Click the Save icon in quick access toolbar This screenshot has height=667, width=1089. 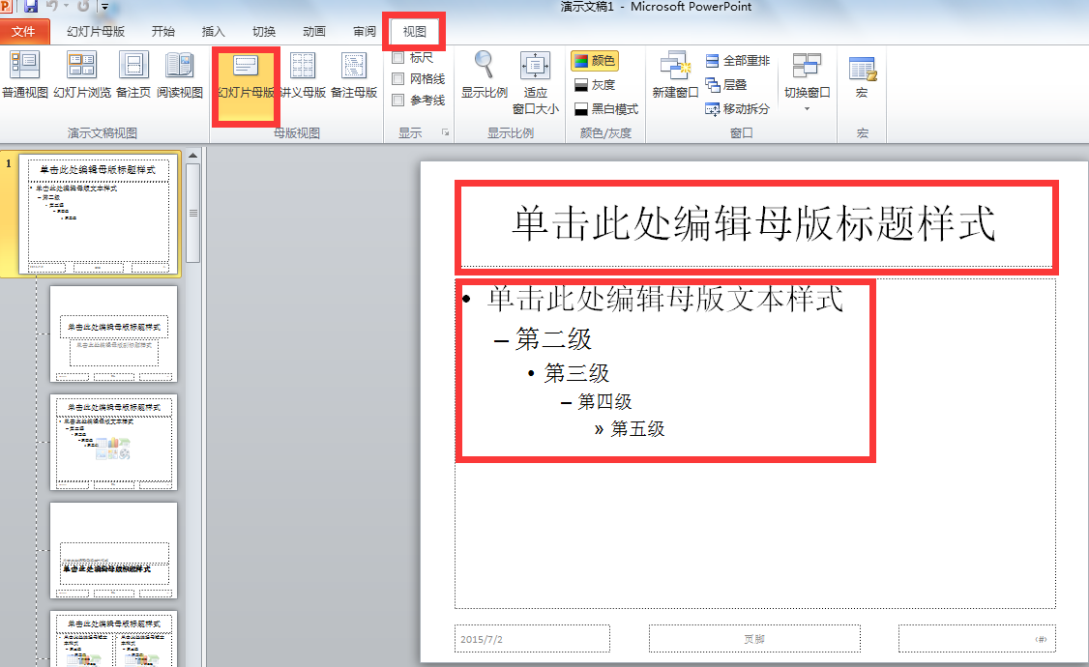pyautogui.click(x=31, y=6)
